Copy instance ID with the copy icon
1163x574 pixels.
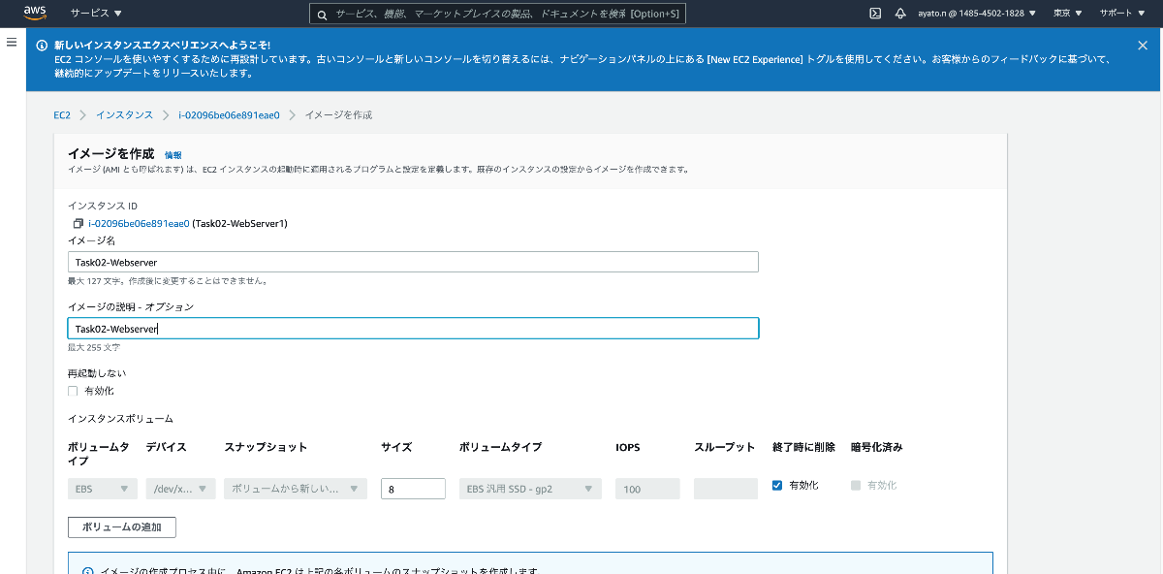(x=79, y=223)
